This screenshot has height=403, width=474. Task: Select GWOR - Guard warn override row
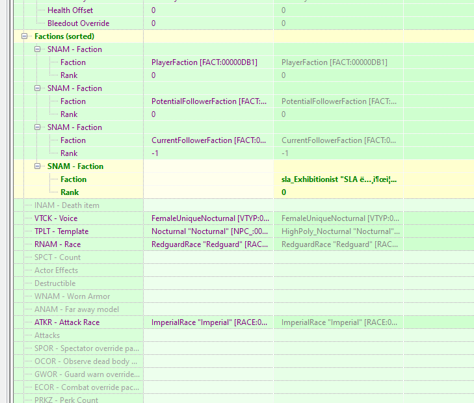point(87,374)
